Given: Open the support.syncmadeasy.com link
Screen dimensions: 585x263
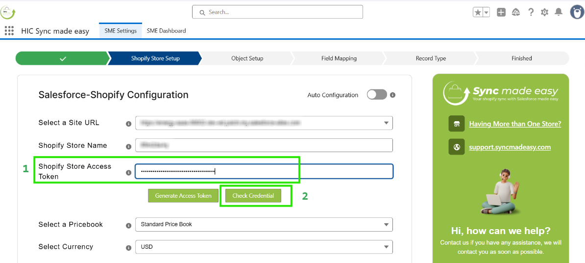Looking at the screenshot, I should (x=510, y=147).
